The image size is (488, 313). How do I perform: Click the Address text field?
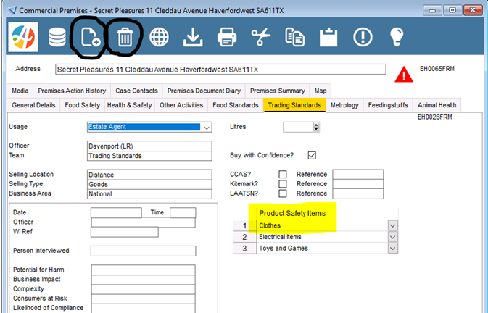point(220,70)
